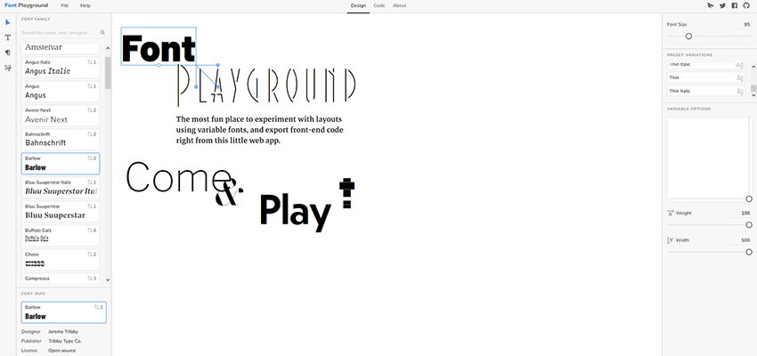This screenshot has width=757, height=356.
Task: Click the Width axis icon
Action: point(670,239)
